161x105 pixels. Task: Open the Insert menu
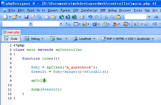point(53,10)
